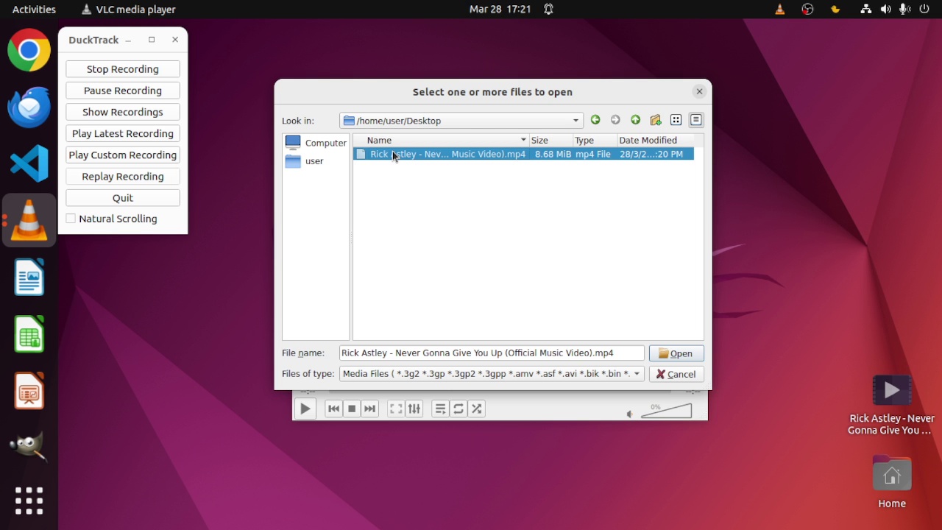Click the Forward arrow in file dialog
This screenshot has width=942, height=530.
click(x=615, y=120)
